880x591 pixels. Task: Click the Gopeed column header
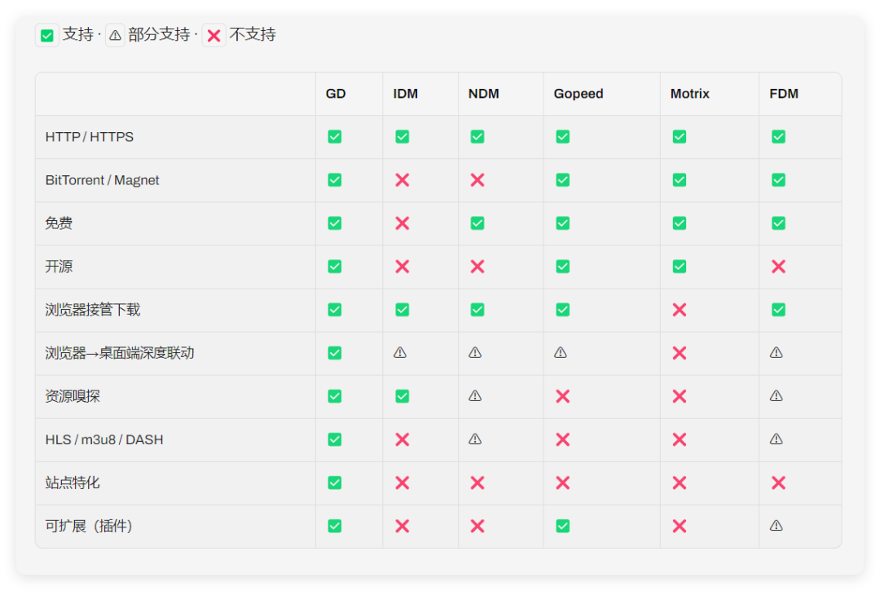point(579,94)
